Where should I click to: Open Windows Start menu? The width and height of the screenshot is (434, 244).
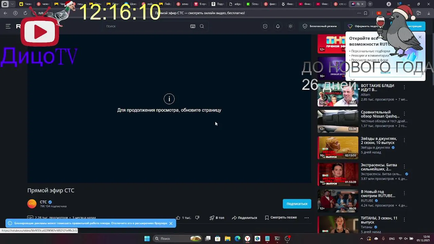(x=147, y=239)
